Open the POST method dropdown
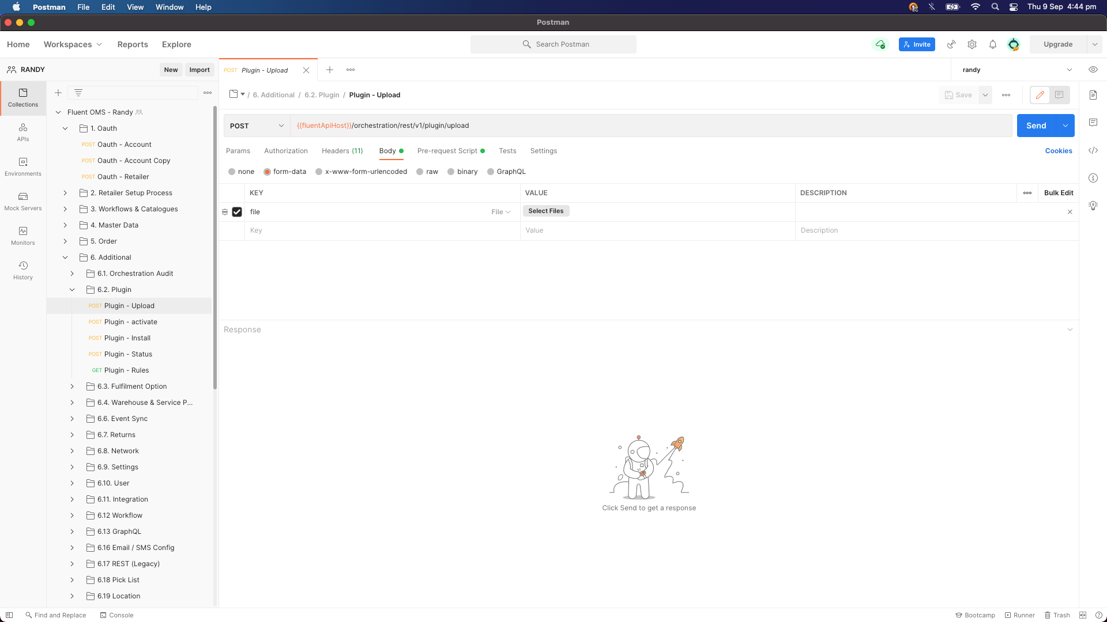The width and height of the screenshot is (1107, 622). coord(257,126)
